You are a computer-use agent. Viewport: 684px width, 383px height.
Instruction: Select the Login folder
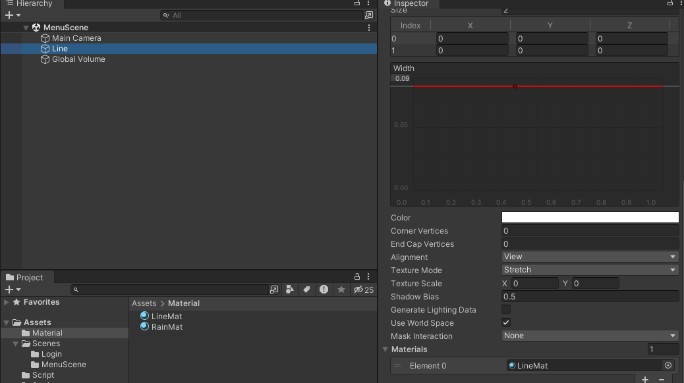(51, 354)
